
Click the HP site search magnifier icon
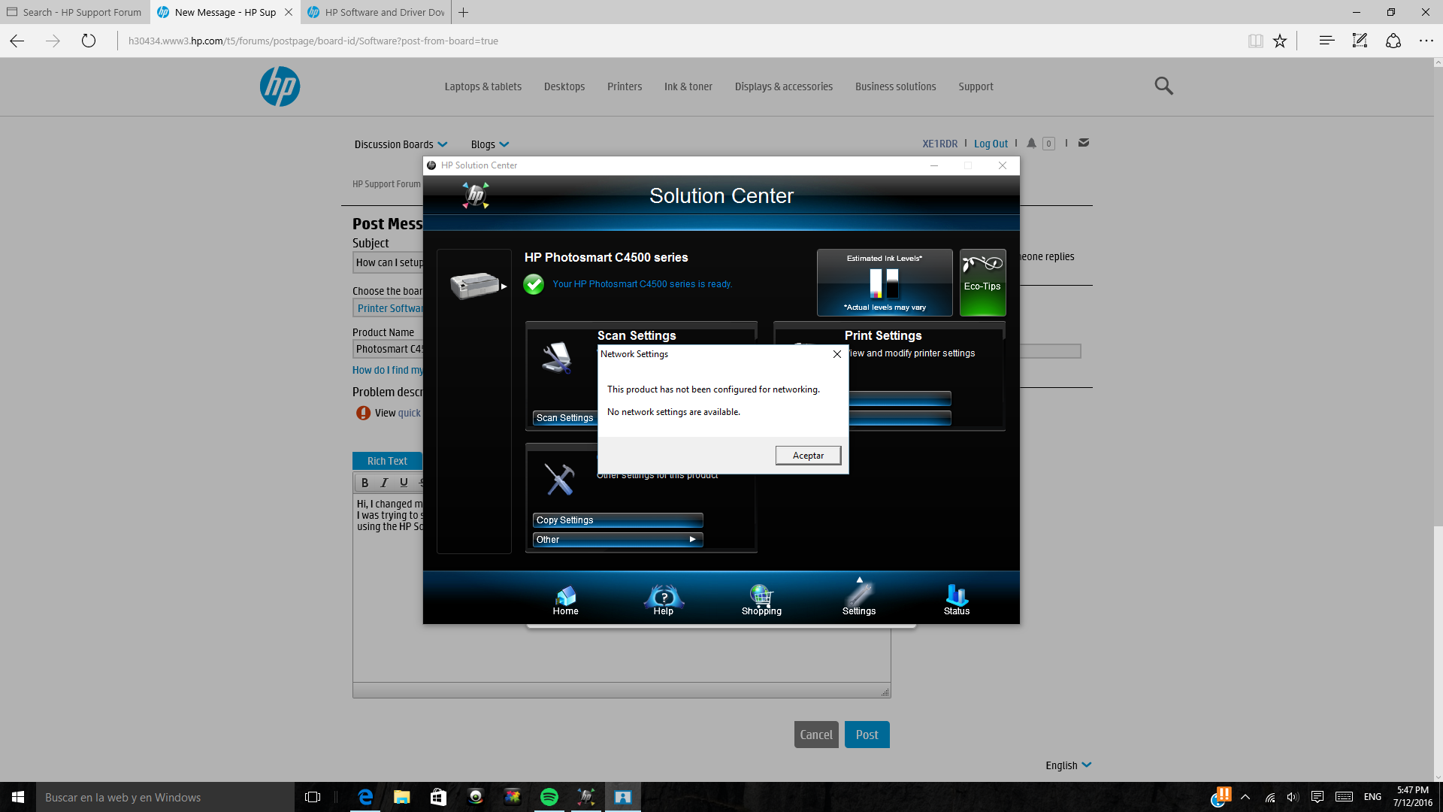click(x=1163, y=86)
